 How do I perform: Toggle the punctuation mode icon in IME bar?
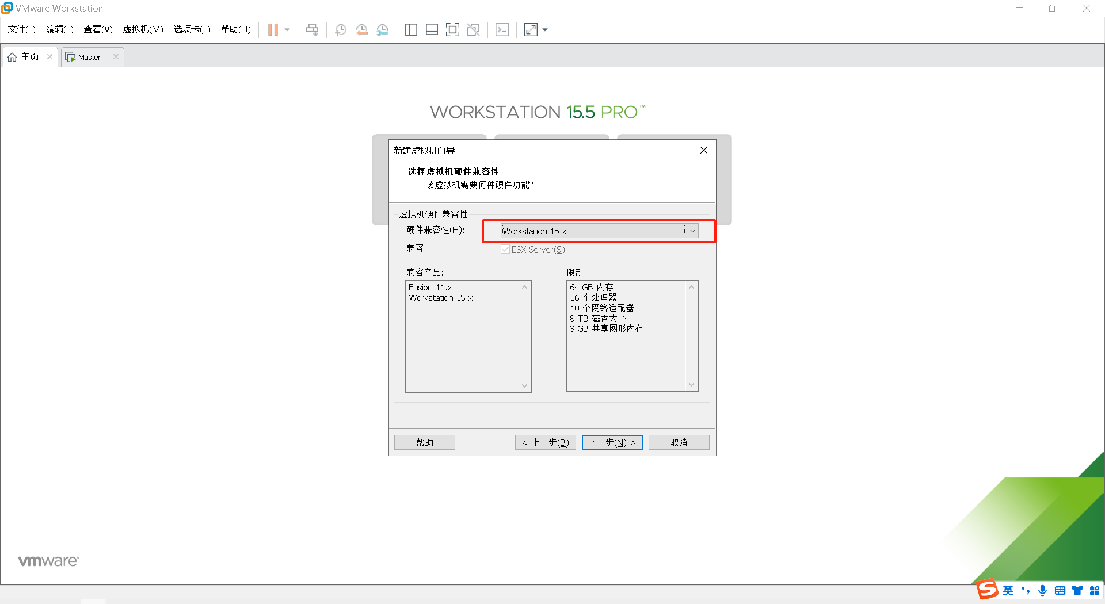[x=1026, y=591]
